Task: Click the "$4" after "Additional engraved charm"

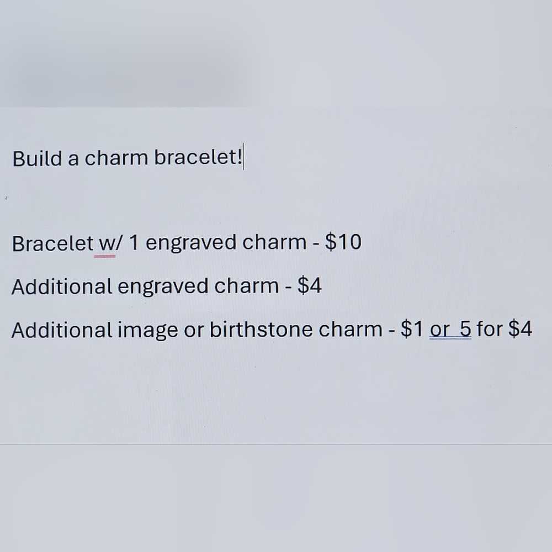Action: tap(309, 286)
